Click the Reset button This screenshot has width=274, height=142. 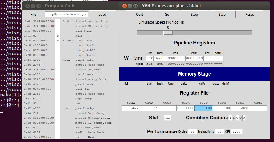tap(249, 15)
